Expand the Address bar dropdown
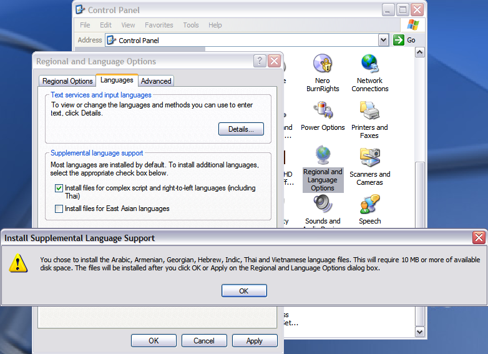Screen dimensions: 488x354 (383, 40)
